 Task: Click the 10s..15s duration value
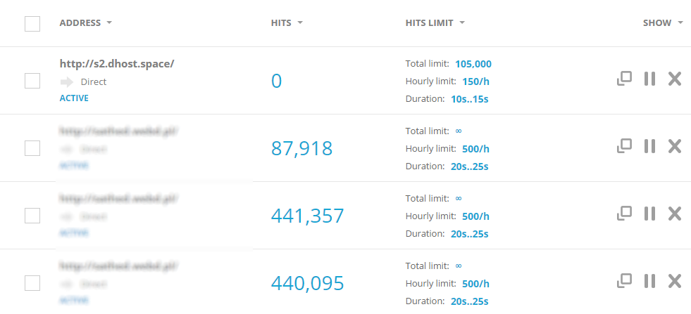[469, 99]
